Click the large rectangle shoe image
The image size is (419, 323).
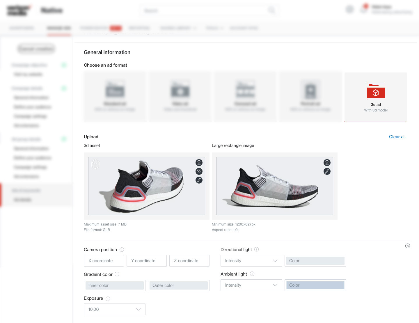point(275,186)
